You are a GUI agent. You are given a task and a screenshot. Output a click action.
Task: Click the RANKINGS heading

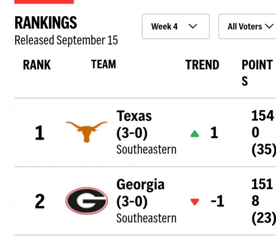(x=46, y=23)
